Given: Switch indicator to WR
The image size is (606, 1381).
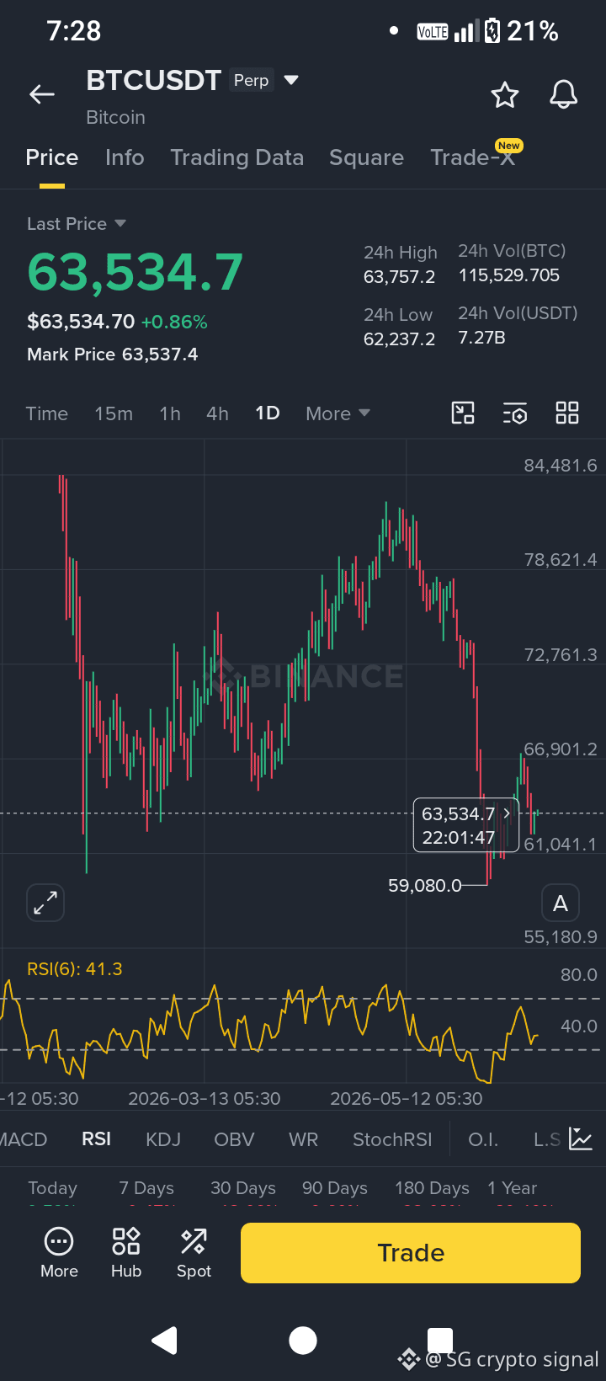Looking at the screenshot, I should tap(304, 1139).
